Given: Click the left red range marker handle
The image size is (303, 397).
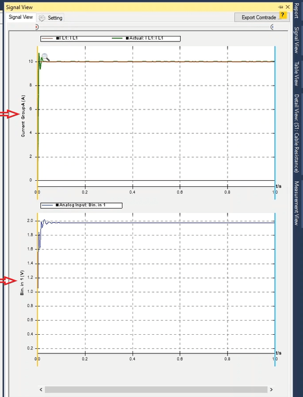Looking at the screenshot, I should pyautogui.click(x=36, y=27).
